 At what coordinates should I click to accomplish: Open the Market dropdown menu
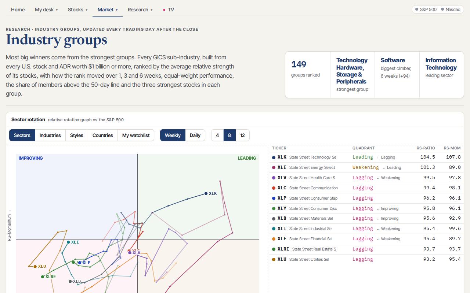[x=108, y=10]
